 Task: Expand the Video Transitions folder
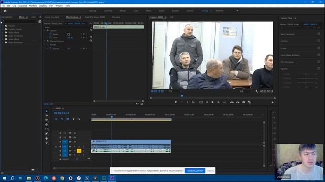pyautogui.click(x=3, y=42)
